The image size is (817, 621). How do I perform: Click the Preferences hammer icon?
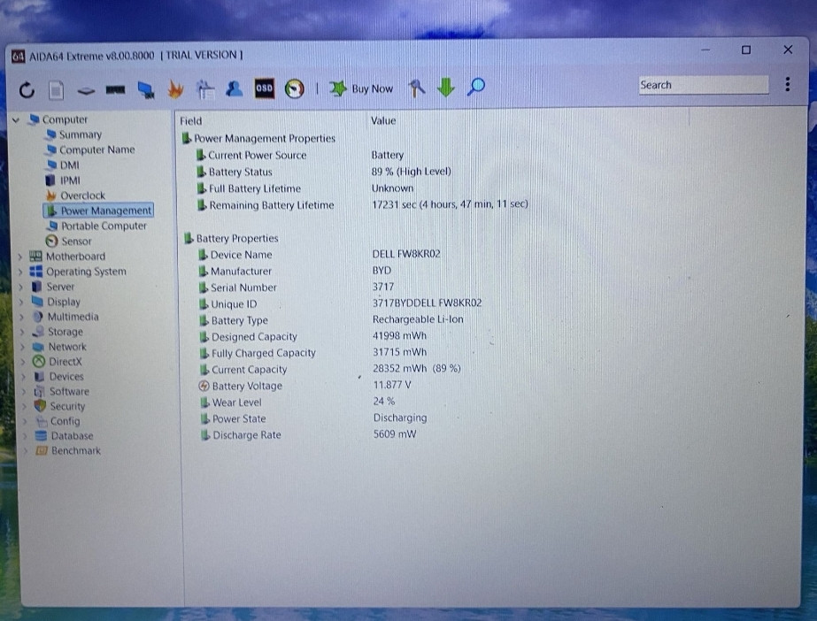[416, 88]
